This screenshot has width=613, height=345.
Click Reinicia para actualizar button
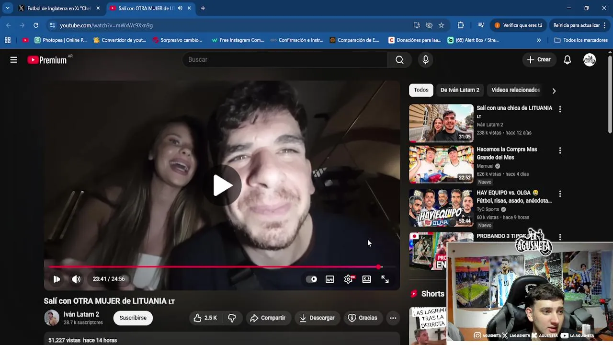[577, 25]
